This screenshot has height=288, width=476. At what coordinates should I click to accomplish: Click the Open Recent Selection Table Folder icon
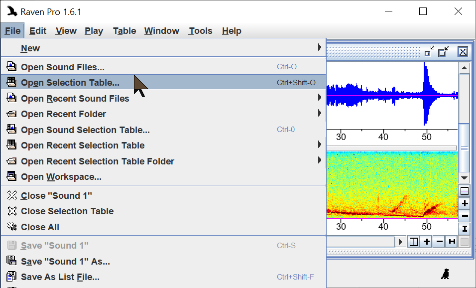point(11,161)
